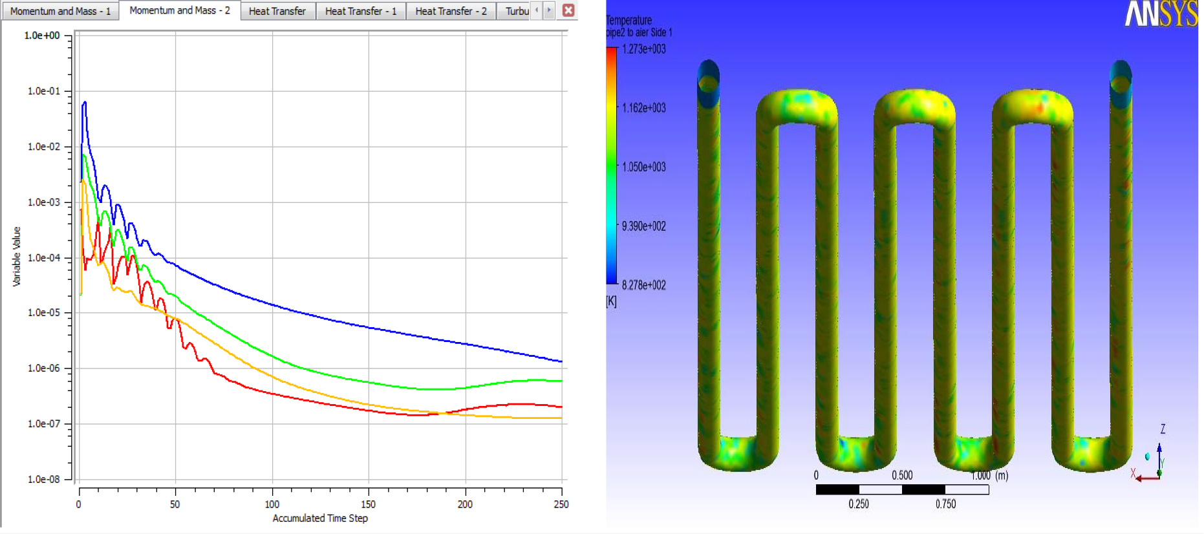Screen dimensions: 1204x534
Task: Switch to Momentum and Mass - 1 tab
Action: pyautogui.click(x=60, y=11)
